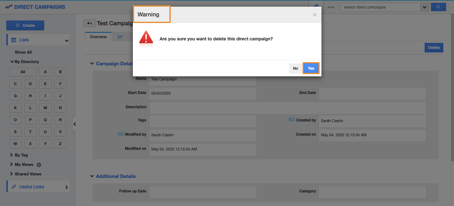
Task: Expand the By Tag section
Action: pos(11,155)
